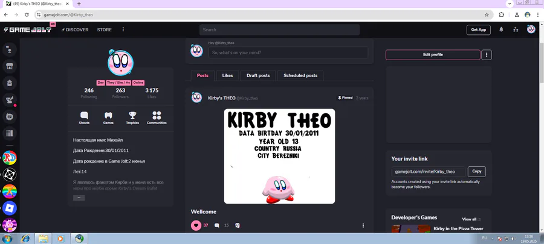Open the Store page
Screen dimensions: 544x244
[105, 30]
